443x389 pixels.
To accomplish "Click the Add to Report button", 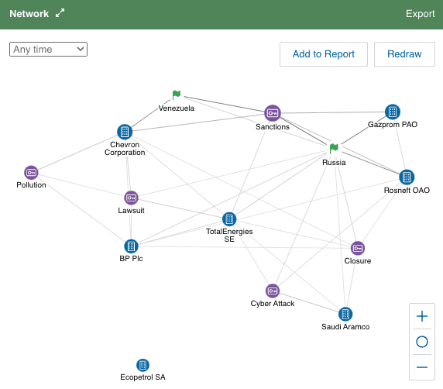I will pyautogui.click(x=324, y=54).
